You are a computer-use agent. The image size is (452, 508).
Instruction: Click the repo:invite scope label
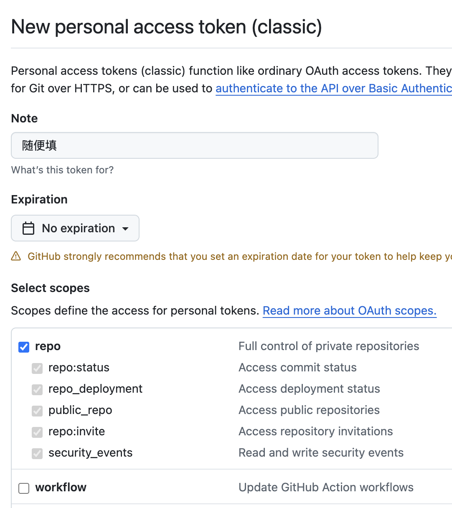tap(76, 432)
